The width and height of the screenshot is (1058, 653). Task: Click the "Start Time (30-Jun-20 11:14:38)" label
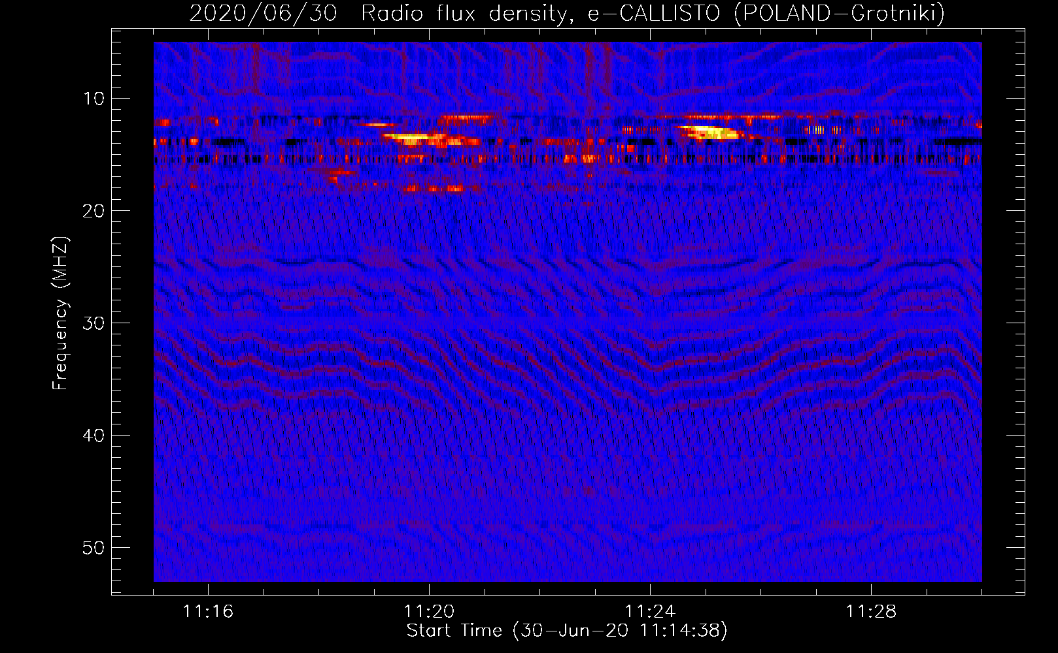[567, 631]
